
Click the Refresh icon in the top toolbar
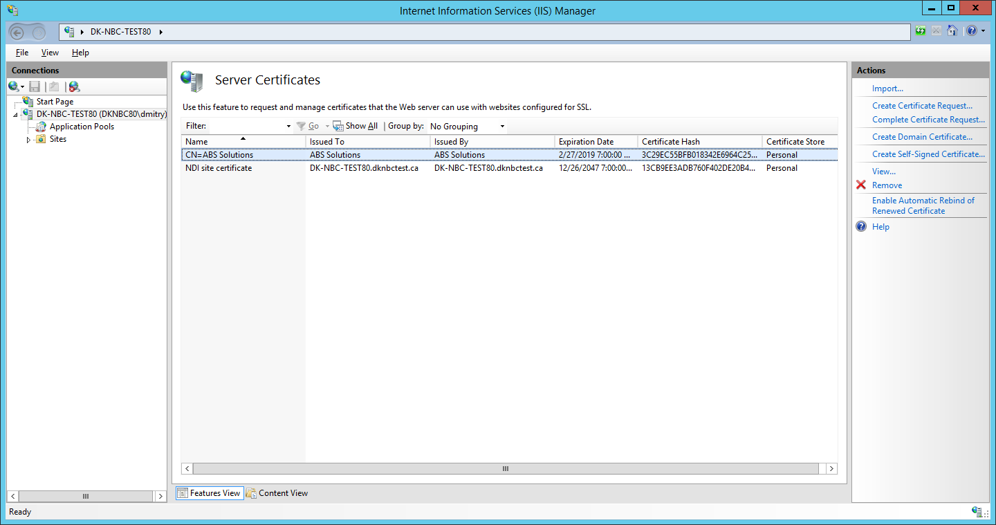coord(921,31)
